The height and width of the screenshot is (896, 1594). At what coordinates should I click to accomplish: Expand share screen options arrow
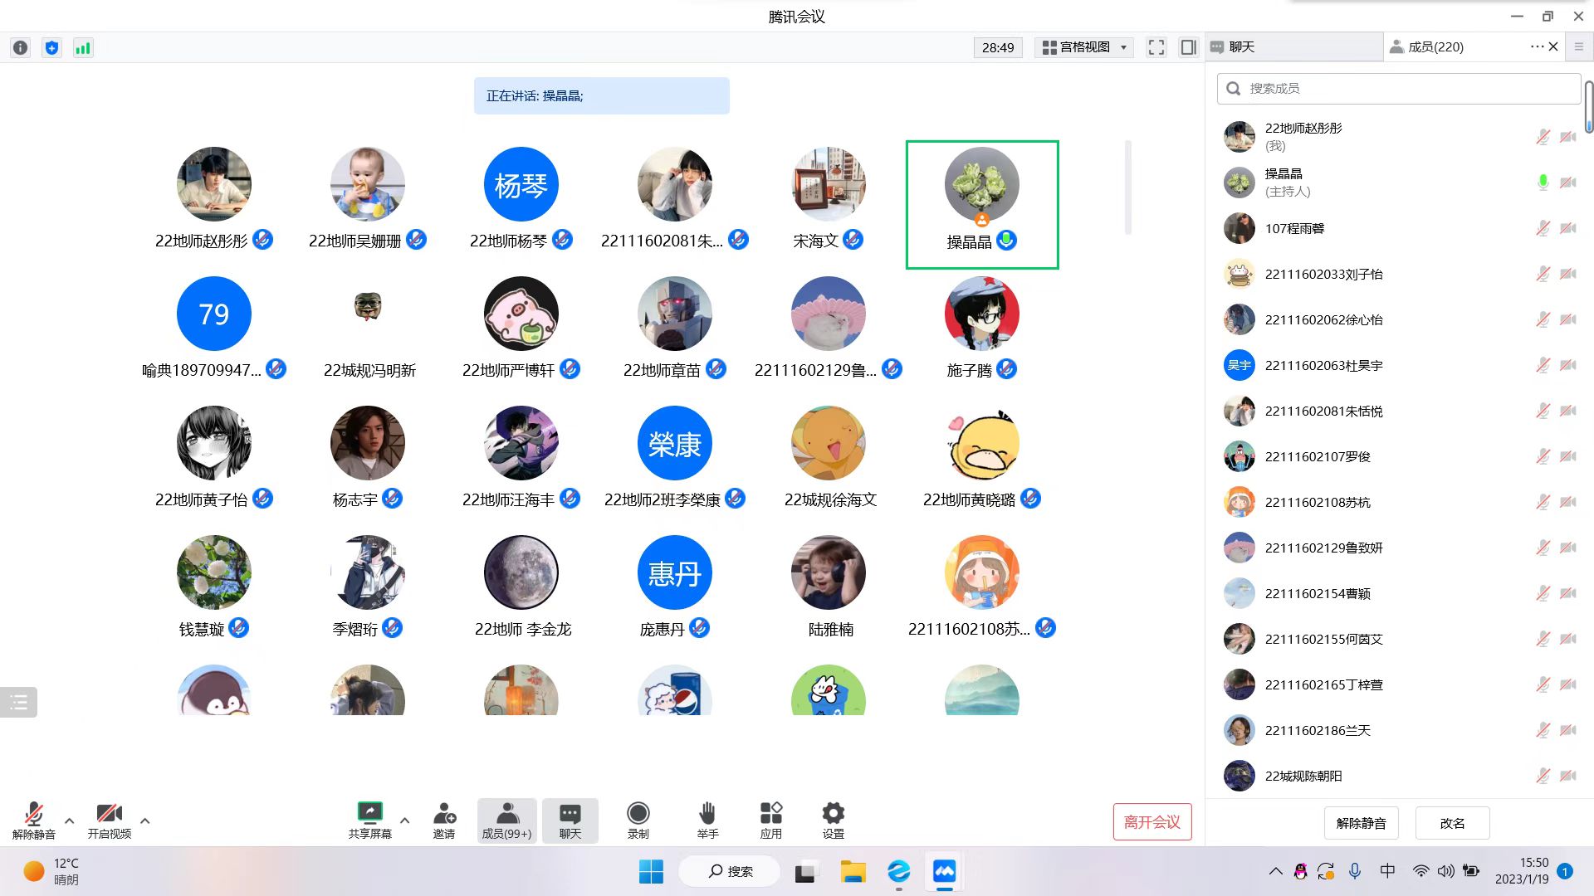pos(405,821)
